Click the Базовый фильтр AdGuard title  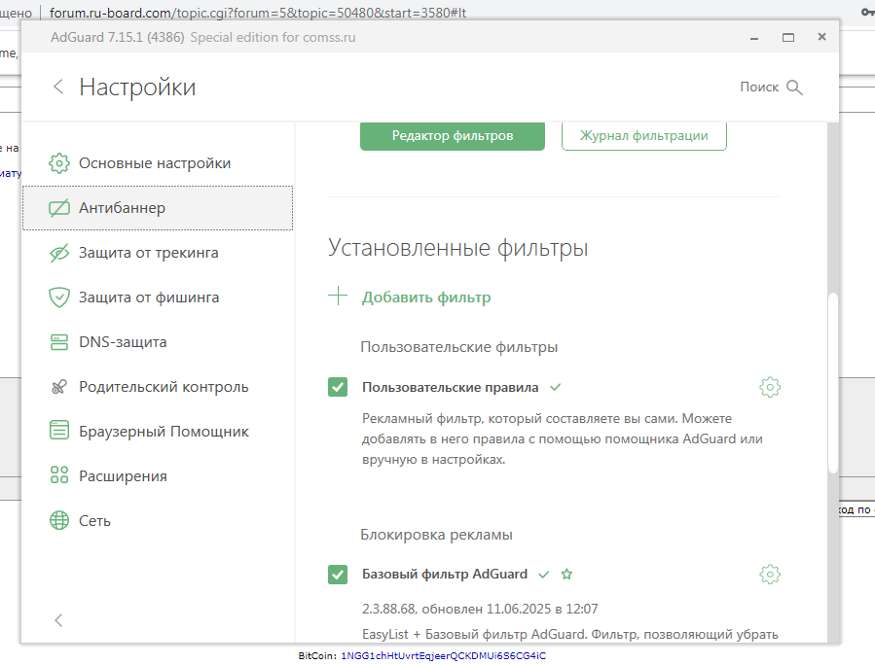point(444,575)
